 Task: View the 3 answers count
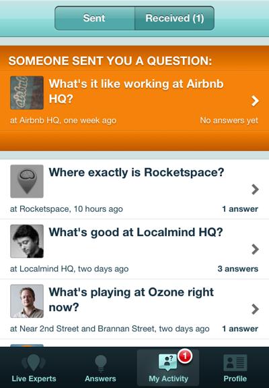click(x=237, y=269)
